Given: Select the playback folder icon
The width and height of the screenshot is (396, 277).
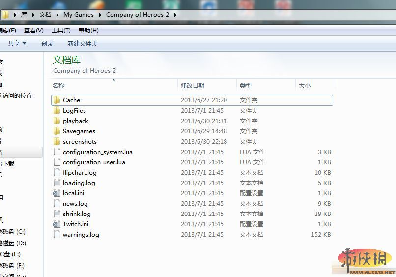Looking at the screenshot, I should tap(57, 121).
